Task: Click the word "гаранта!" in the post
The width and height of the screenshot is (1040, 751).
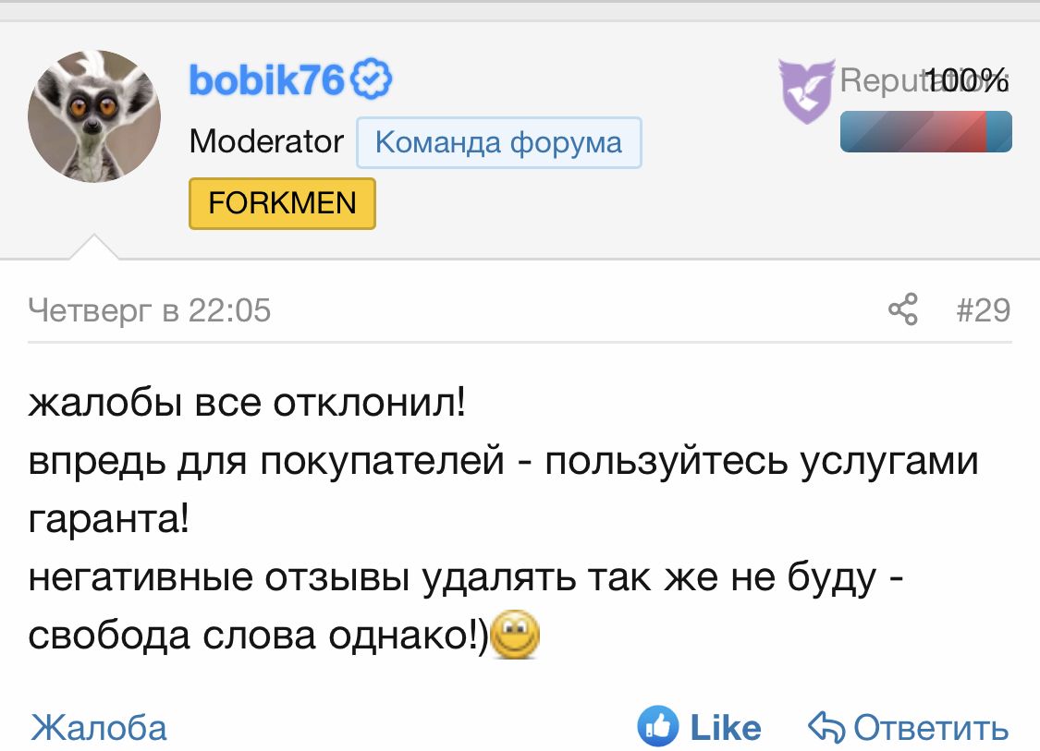Action: click(x=109, y=521)
